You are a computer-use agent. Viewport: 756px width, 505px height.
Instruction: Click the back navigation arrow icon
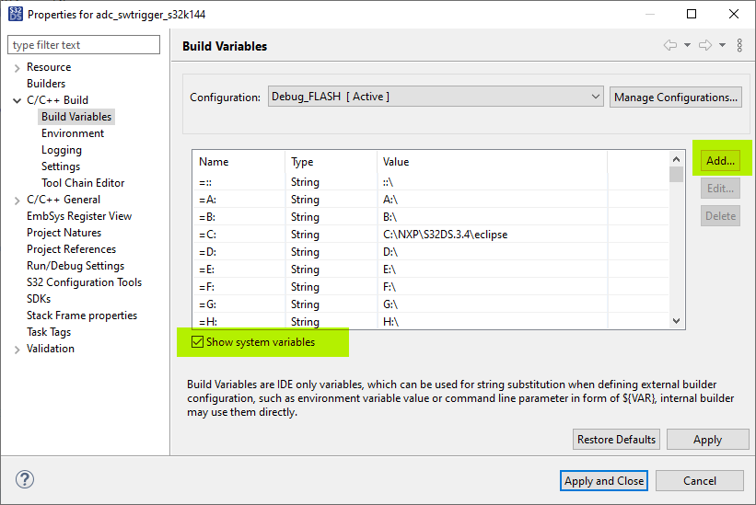pos(669,46)
